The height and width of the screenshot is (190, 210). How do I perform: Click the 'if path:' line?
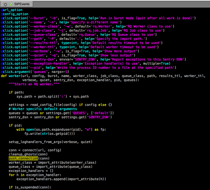tap(16, 92)
